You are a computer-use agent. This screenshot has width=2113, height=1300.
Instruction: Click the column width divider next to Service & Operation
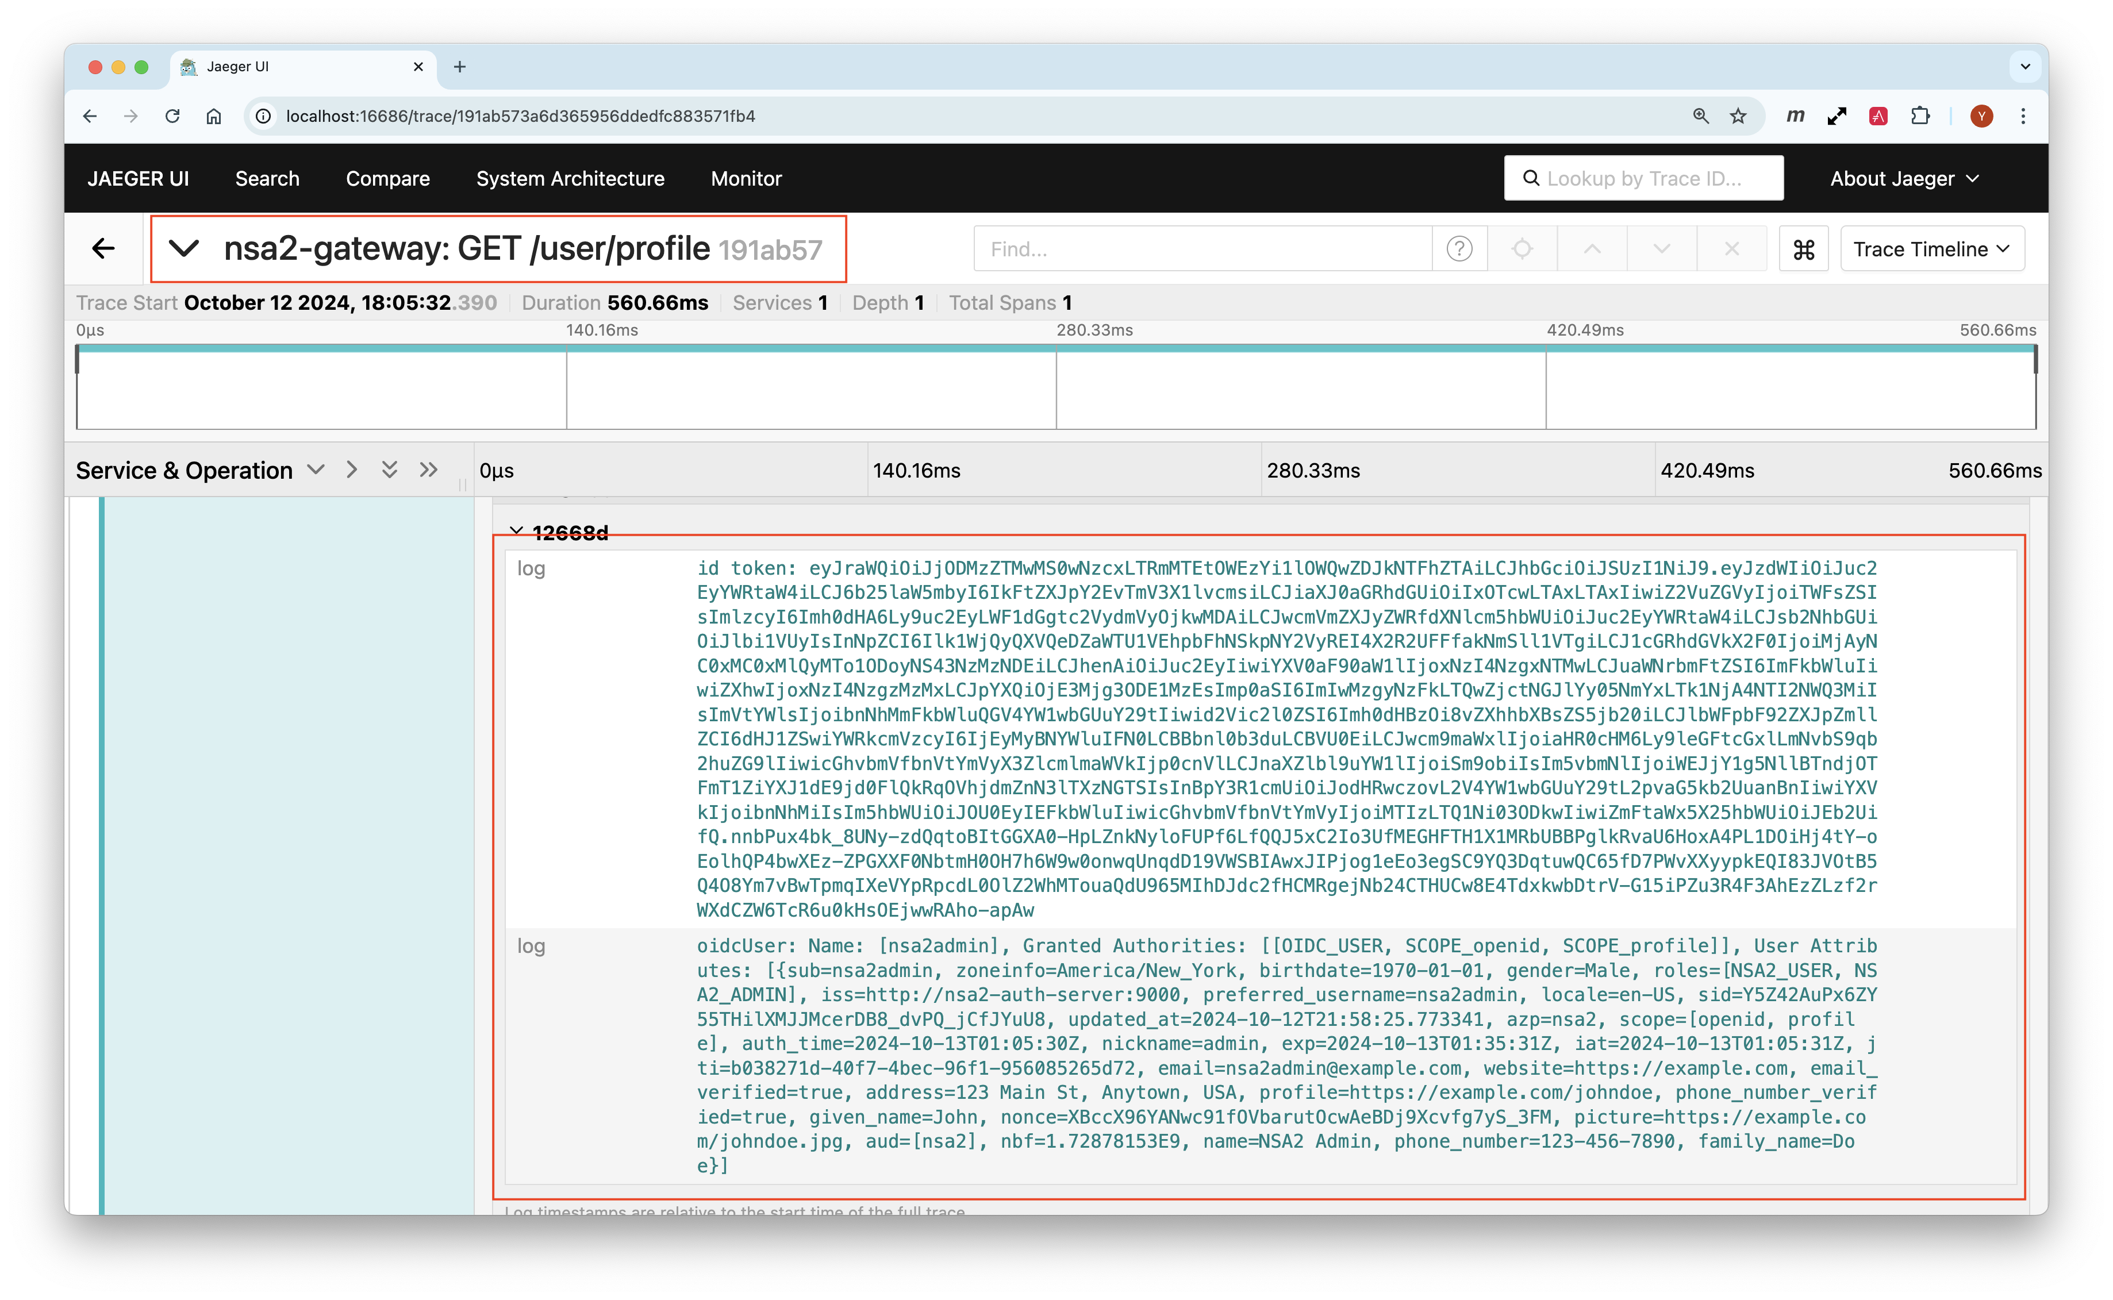463,485
